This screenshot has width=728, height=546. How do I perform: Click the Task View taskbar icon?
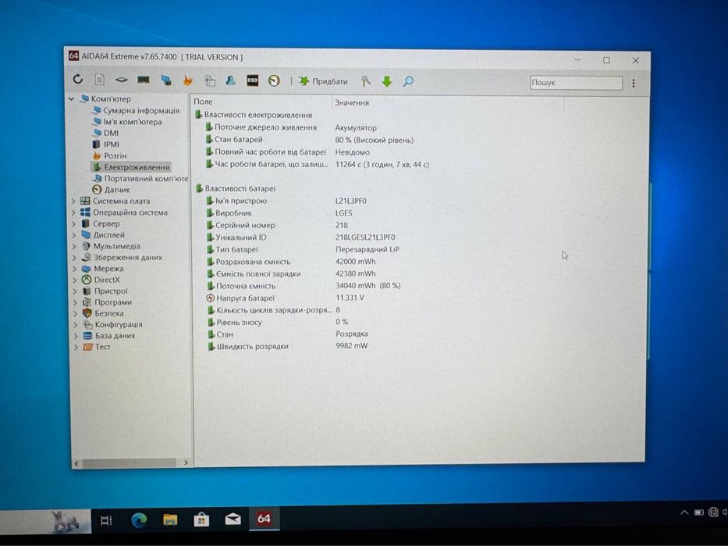tap(106, 520)
